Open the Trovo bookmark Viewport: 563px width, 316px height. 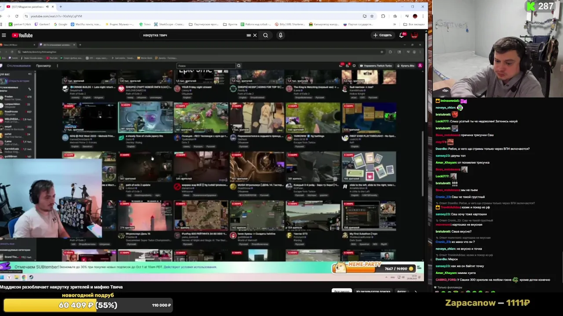click(x=145, y=24)
